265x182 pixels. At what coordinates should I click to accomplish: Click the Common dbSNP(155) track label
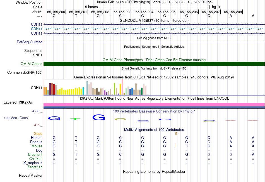(25, 72)
